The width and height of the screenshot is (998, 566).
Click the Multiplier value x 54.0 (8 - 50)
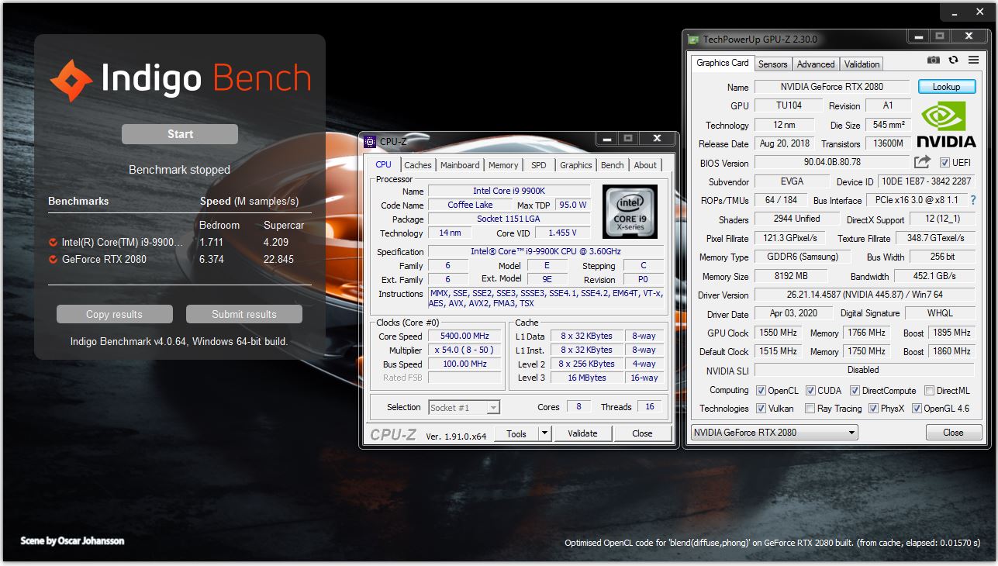tap(466, 350)
